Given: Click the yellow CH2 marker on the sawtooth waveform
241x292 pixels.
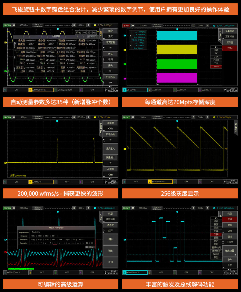Looking at the screenshot, I should point(124,148).
